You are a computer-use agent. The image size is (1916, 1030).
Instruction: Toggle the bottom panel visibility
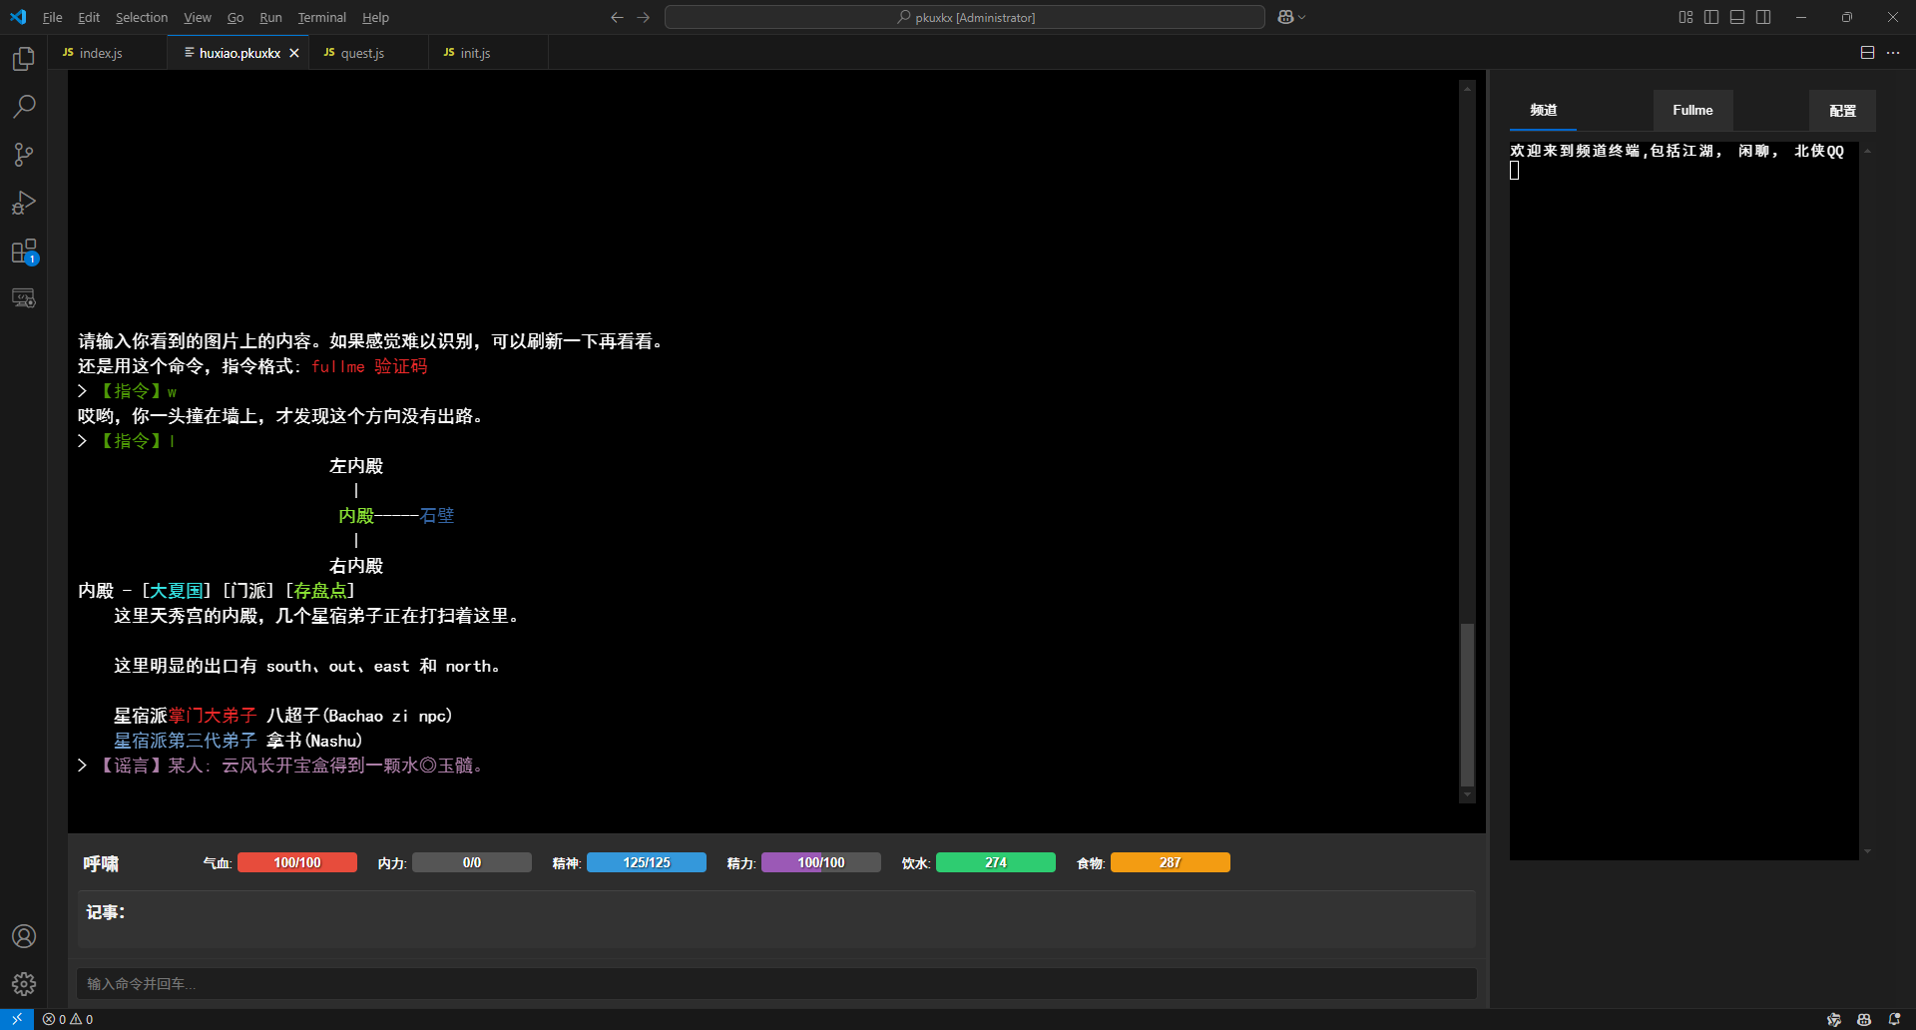pyautogui.click(x=1737, y=17)
